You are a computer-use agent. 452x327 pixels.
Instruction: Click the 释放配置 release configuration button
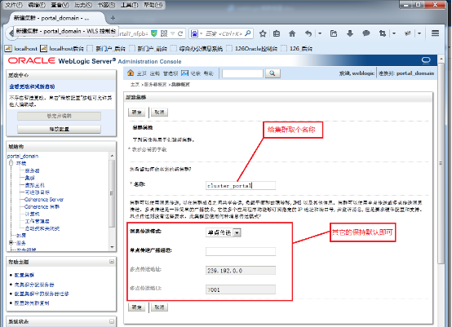click(59, 129)
